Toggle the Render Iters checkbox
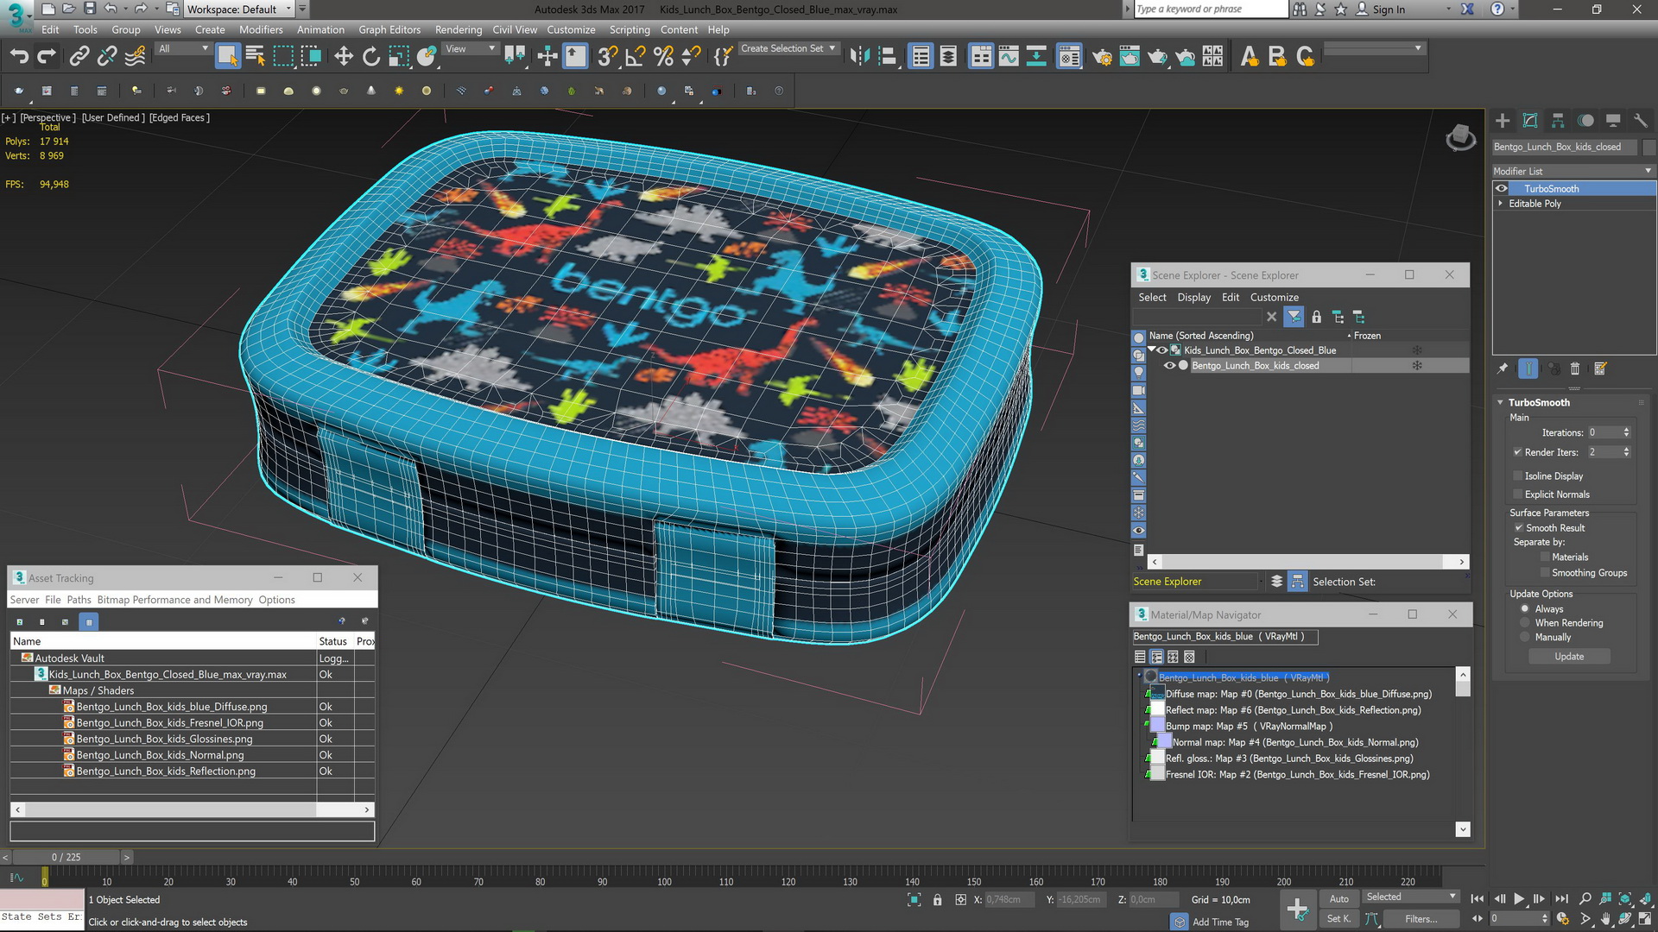The image size is (1658, 932). pos(1517,452)
